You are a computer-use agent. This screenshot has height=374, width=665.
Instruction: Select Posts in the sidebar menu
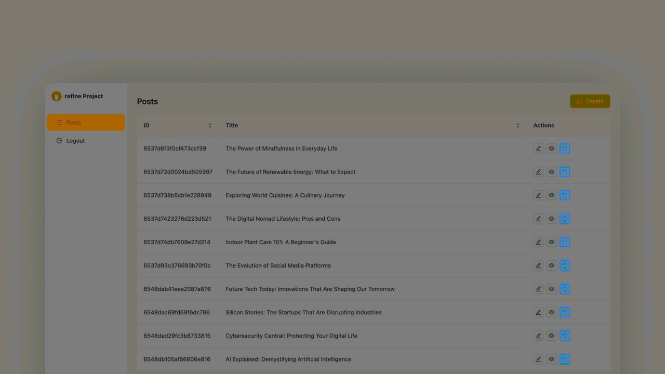tap(73, 122)
